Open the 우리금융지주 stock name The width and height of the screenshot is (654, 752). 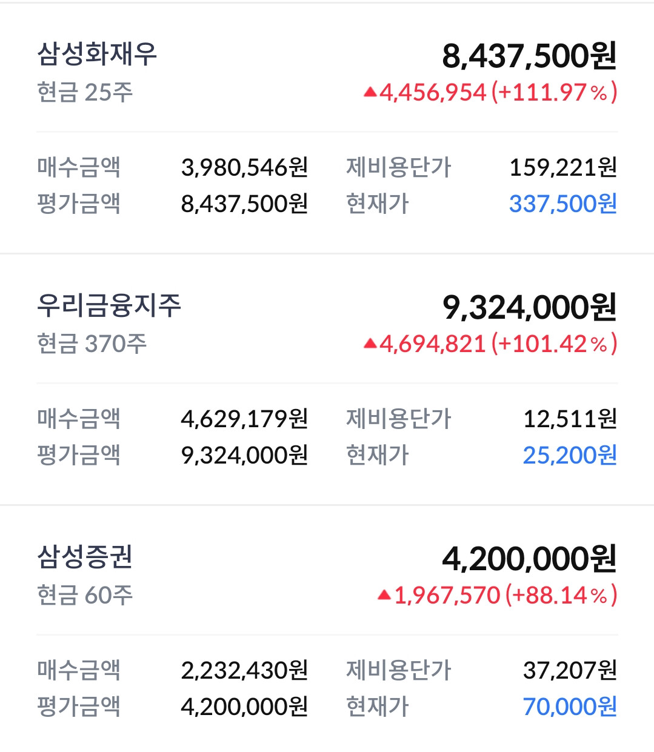[x=109, y=305]
